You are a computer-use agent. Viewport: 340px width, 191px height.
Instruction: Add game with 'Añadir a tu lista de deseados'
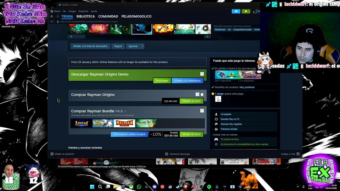pyautogui.click(x=90, y=46)
